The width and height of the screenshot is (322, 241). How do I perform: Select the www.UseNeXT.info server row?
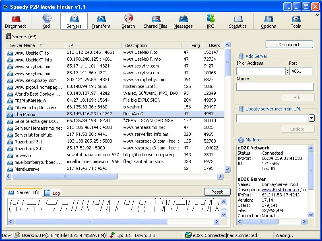[x=115, y=59]
